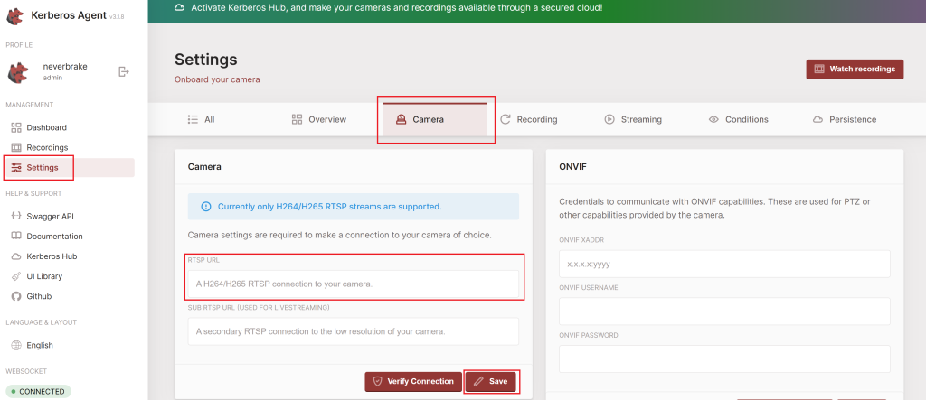Click the Conditions eye icon

tap(713, 119)
